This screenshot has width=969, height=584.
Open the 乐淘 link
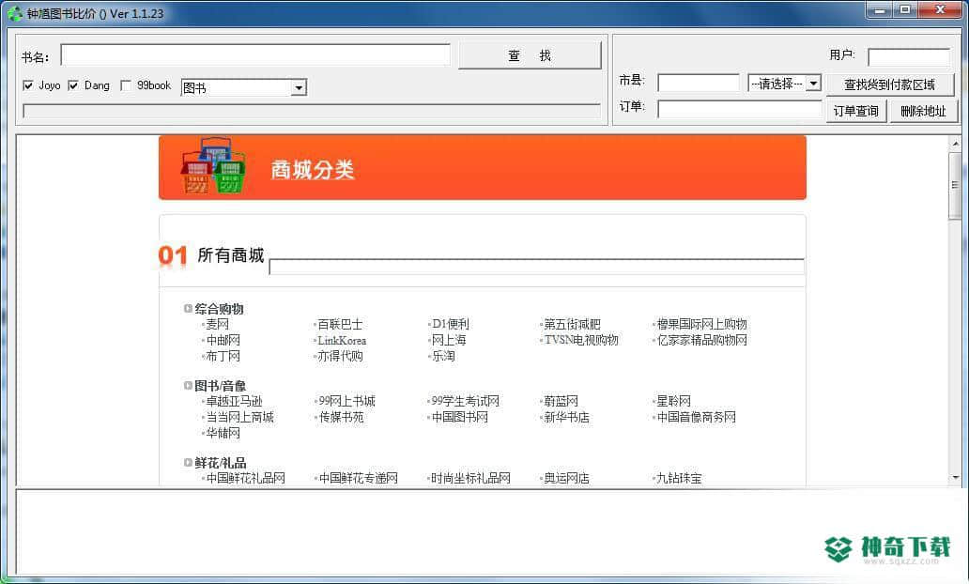tap(443, 356)
